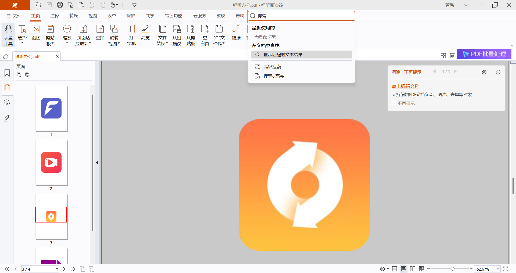Image resolution: width=516 pixels, height=273 pixels.
Task: Switch to continuous page view mode
Action: coord(404,269)
